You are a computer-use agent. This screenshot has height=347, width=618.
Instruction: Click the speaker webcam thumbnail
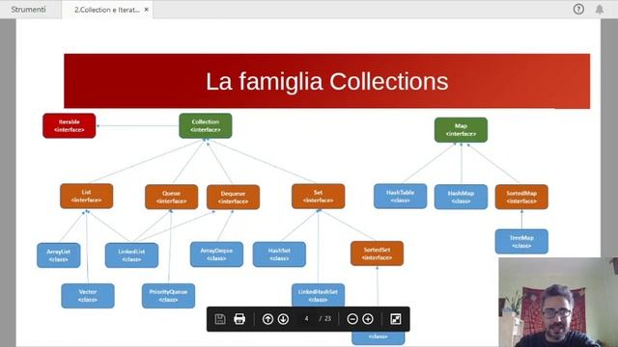pyautogui.click(x=558, y=302)
